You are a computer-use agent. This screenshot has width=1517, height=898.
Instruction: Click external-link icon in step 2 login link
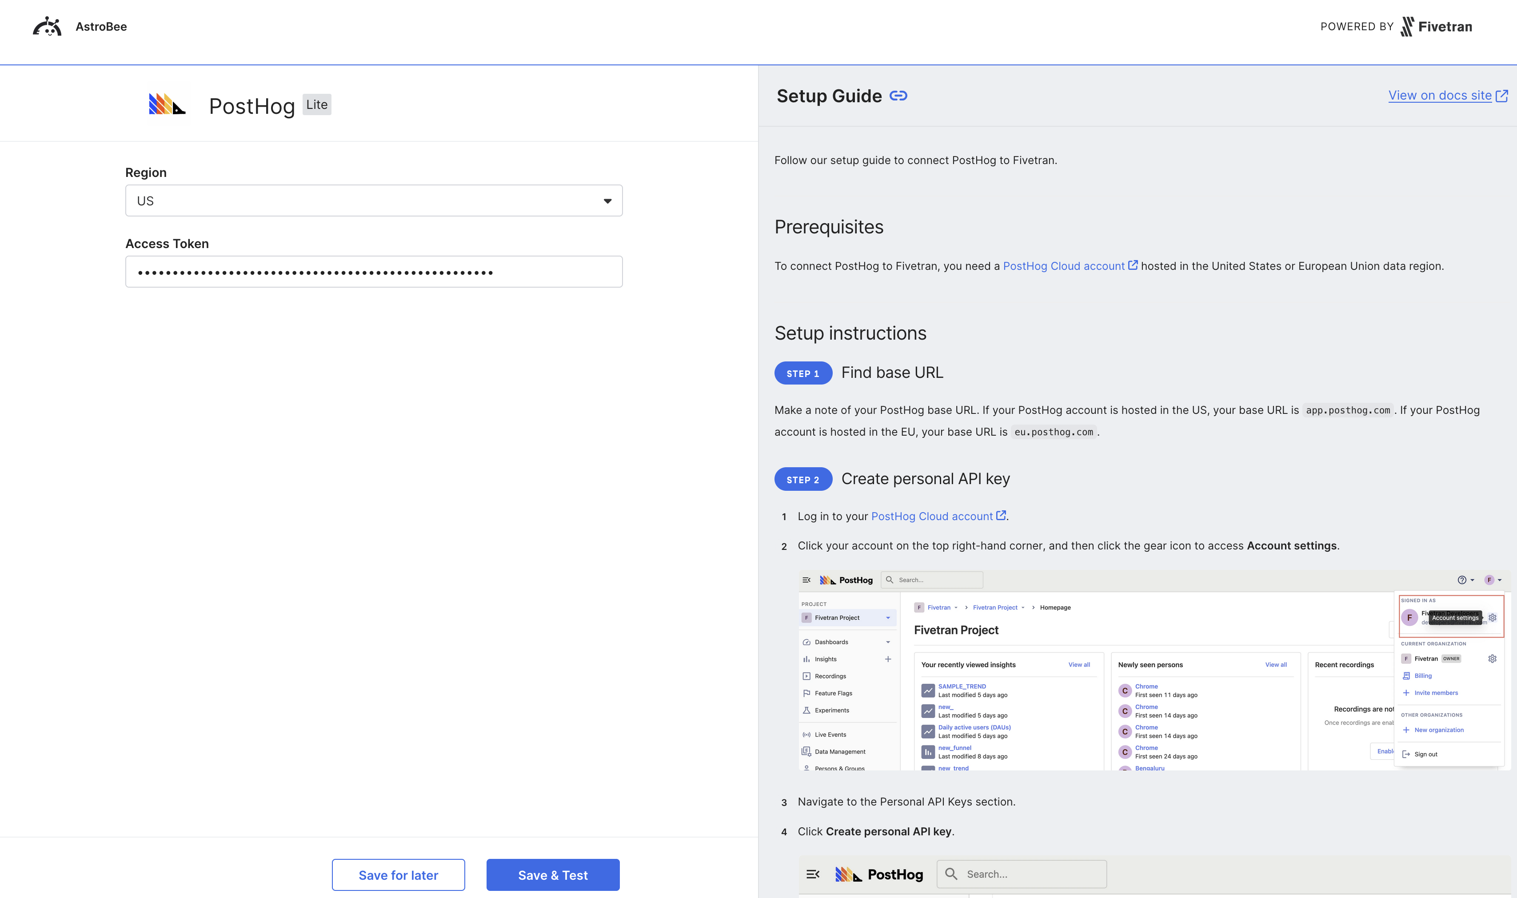pos(1001,516)
